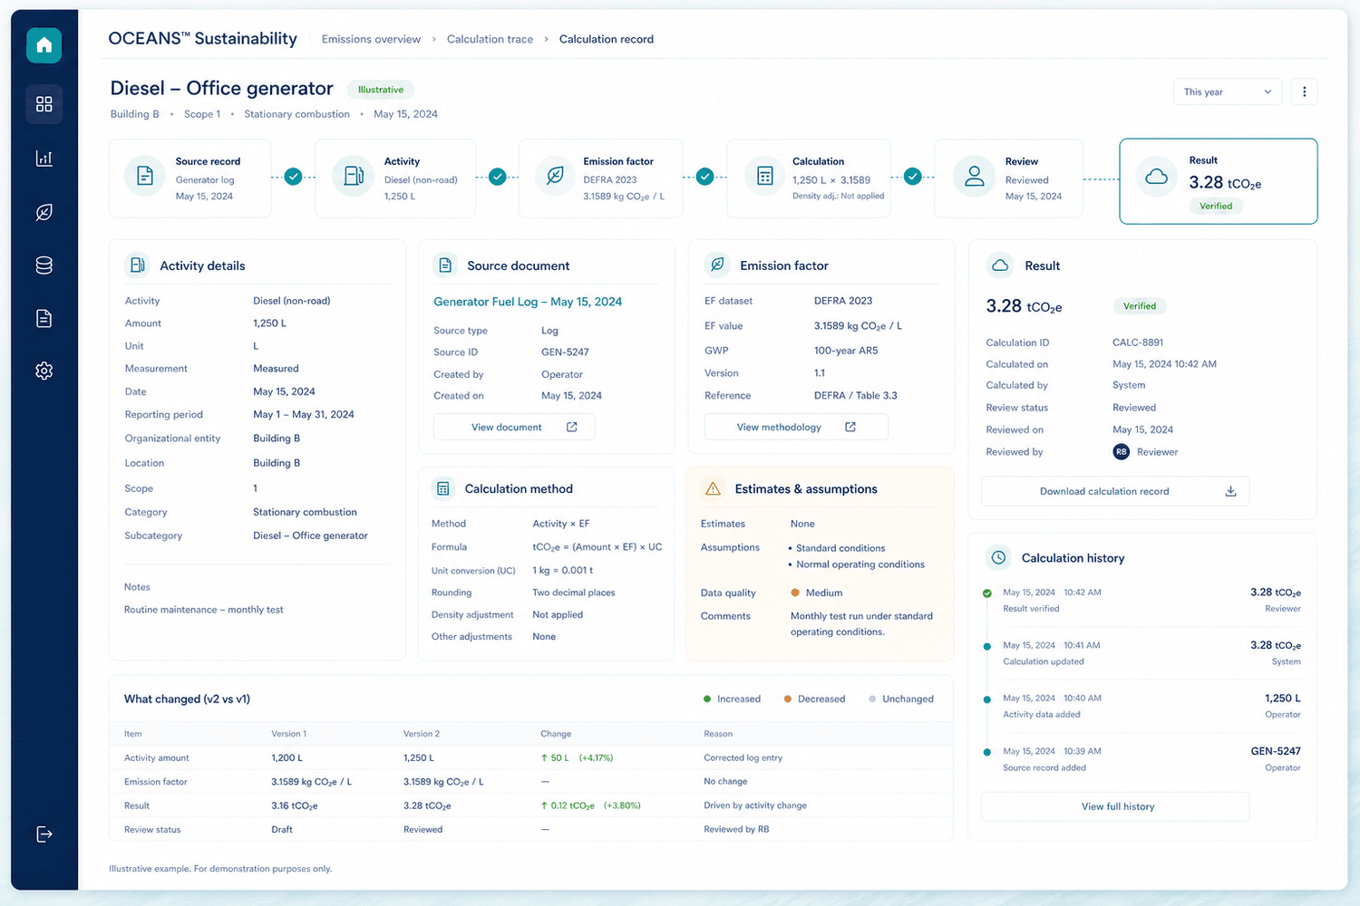Click the GEN-5247 Source ID value
This screenshot has height=906, width=1360.
click(x=565, y=352)
